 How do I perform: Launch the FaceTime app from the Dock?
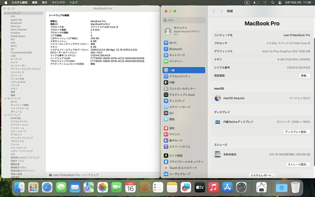[x=116, y=187]
